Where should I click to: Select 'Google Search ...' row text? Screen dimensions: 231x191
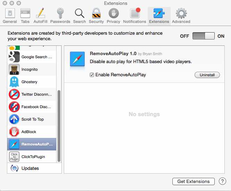[x=37, y=57]
